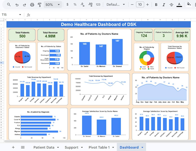Select the Ongoing Treatment 124 card
Viewport: 196px width, 151px height.
pyautogui.click(x=143, y=35)
